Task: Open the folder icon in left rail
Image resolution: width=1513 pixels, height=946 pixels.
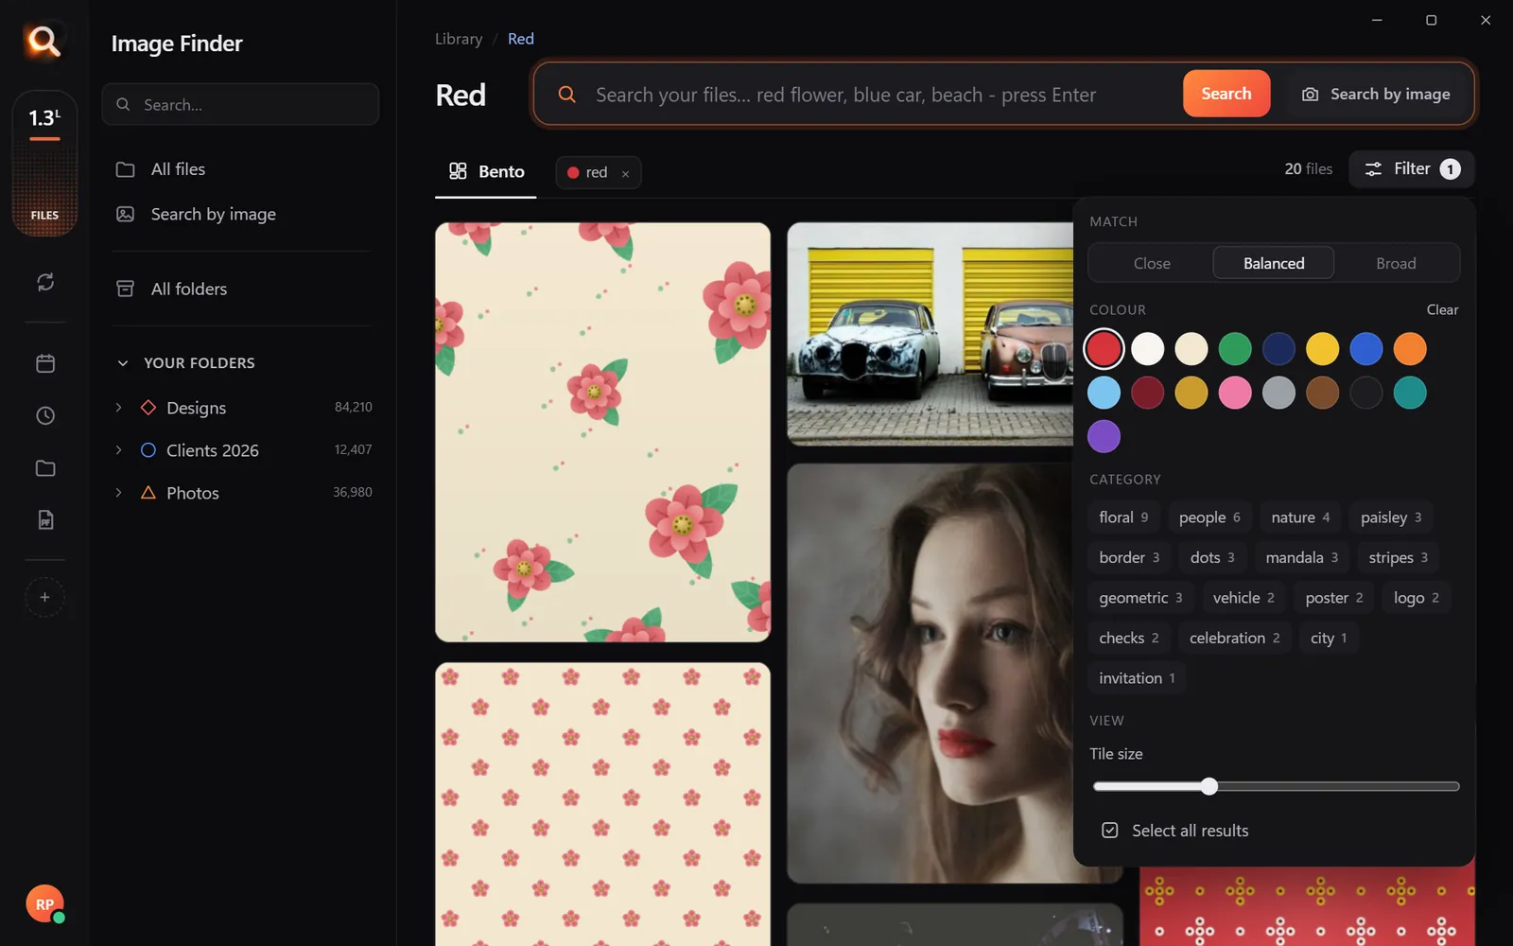Action: point(44,468)
